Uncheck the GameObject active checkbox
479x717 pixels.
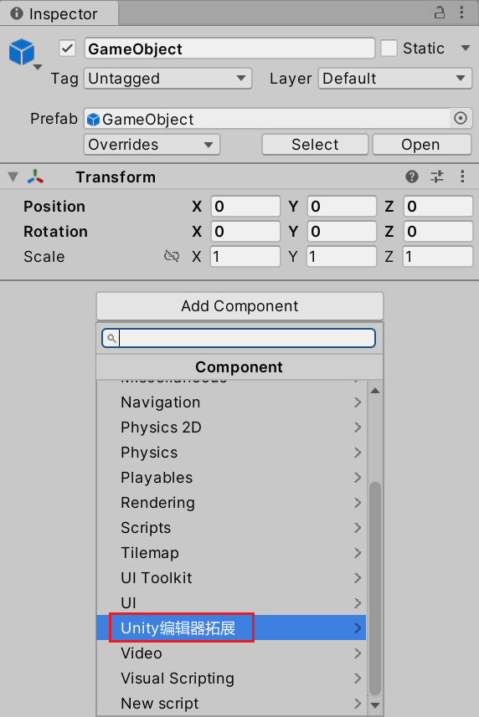[67, 48]
